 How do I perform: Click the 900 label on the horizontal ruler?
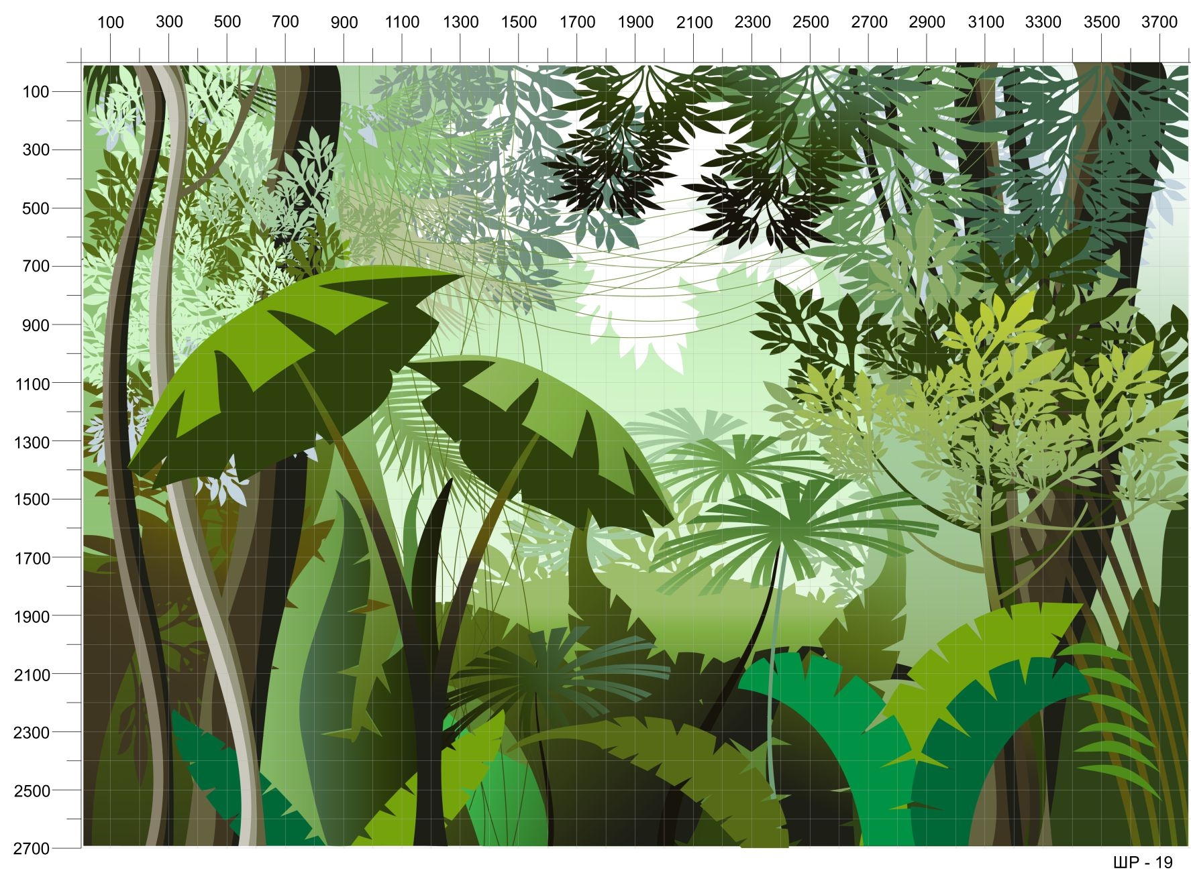(x=344, y=23)
